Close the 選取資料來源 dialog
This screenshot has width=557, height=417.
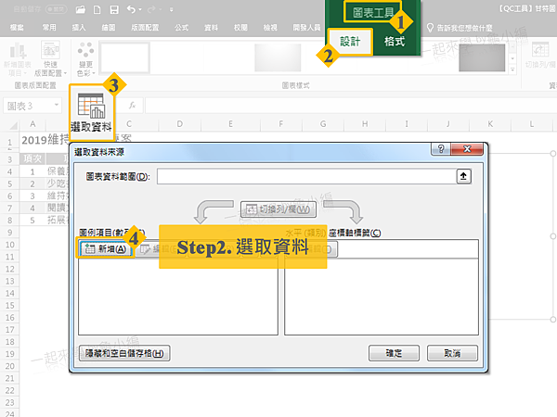click(467, 149)
